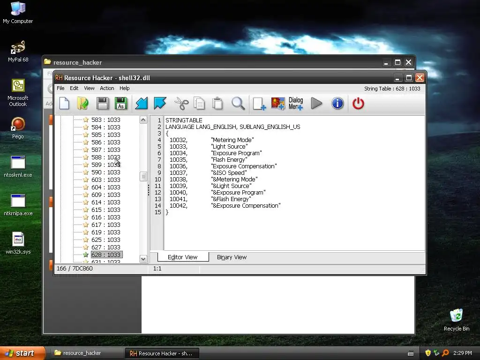Select tree item 584 : 1033
Image resolution: width=480 pixels, height=360 pixels.
[105, 127]
